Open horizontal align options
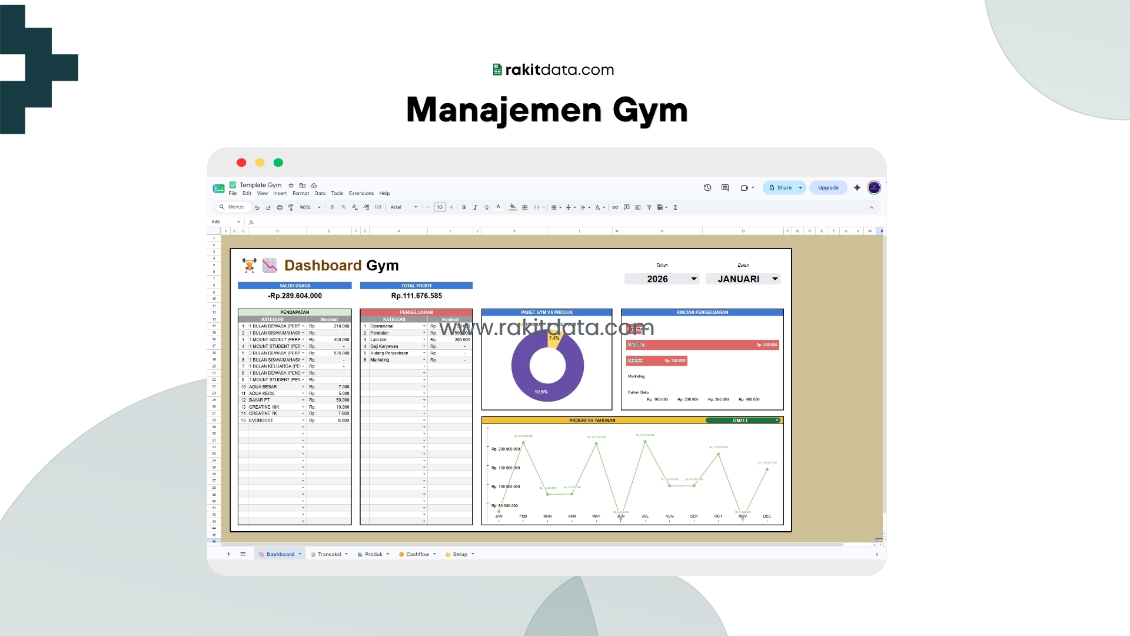Viewport: 1130px width, 636px height. coord(556,207)
